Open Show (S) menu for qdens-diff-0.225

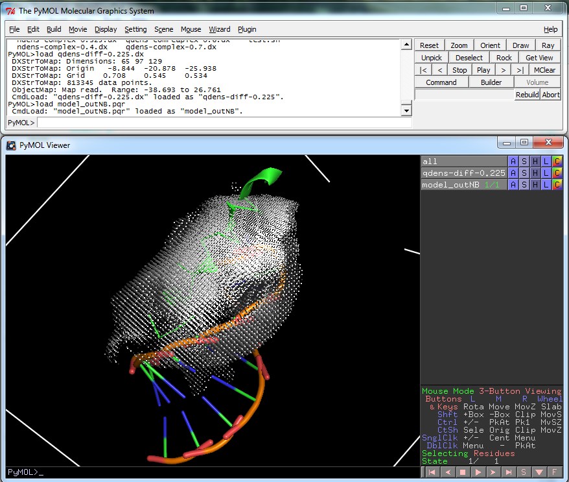pyautogui.click(x=524, y=173)
